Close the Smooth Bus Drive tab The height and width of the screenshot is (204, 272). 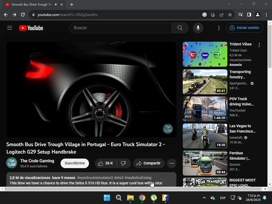tap(62, 5)
